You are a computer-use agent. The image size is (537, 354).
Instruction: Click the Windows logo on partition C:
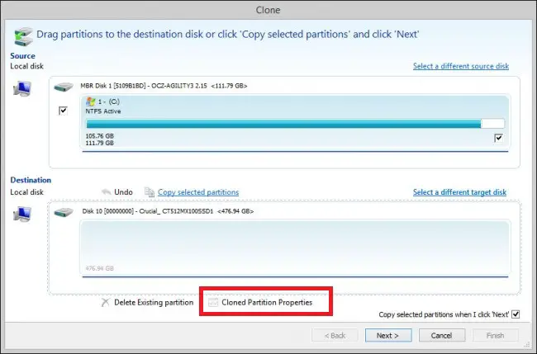pos(91,101)
